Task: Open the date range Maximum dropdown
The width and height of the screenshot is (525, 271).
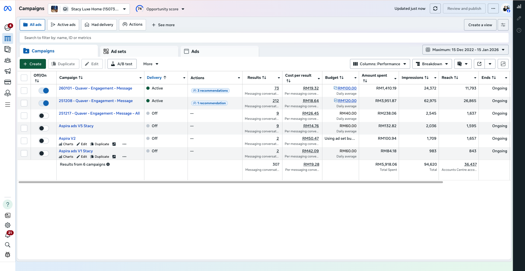Action: coord(465,50)
